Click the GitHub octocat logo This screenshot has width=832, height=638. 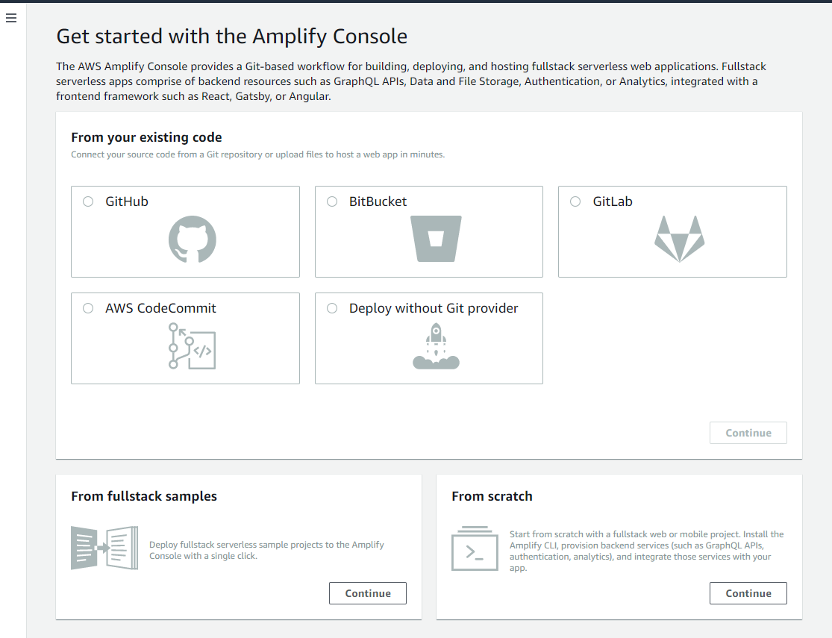(192, 239)
